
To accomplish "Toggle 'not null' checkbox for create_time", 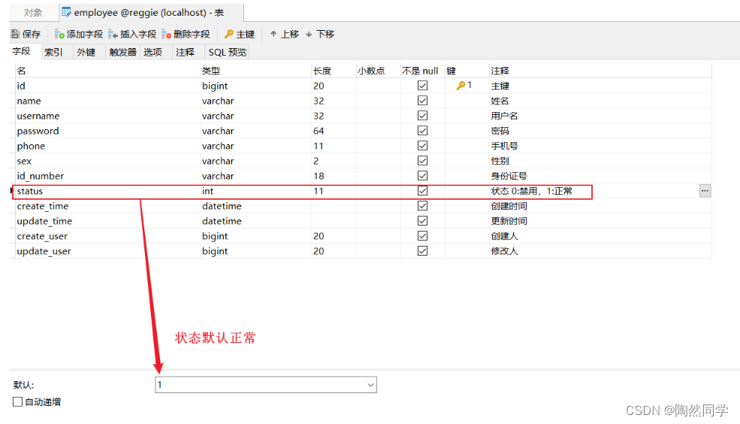I will click(x=422, y=206).
